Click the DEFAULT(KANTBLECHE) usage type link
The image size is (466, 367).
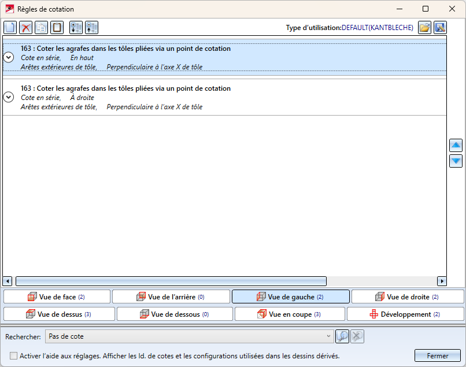(378, 28)
